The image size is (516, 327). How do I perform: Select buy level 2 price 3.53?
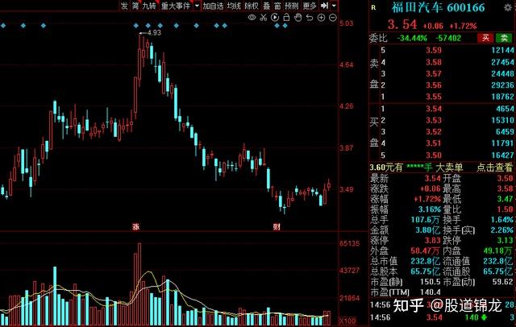pos(434,120)
